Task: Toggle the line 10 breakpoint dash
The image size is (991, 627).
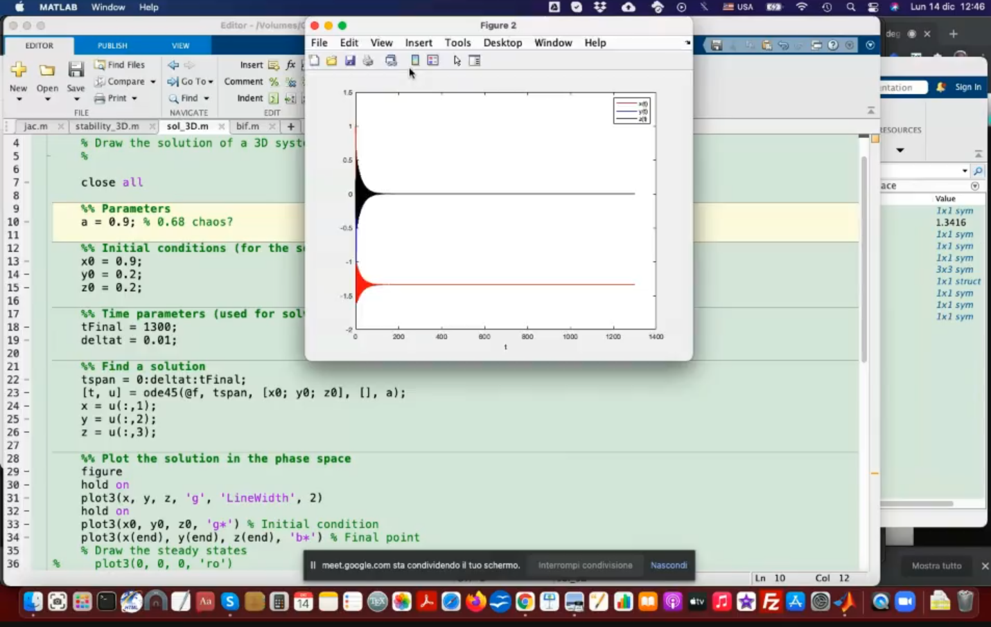Action: [26, 222]
